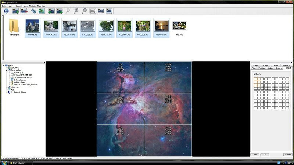This screenshot has height=165, width=294.
Task: Switch to the Ořez tab
Action: pos(254,68)
